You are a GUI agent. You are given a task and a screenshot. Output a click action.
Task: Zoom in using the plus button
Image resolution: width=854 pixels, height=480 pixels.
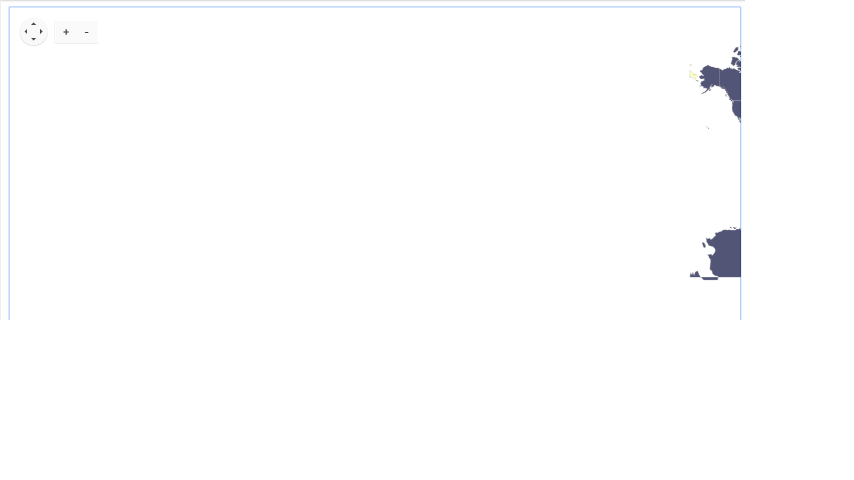tap(66, 32)
